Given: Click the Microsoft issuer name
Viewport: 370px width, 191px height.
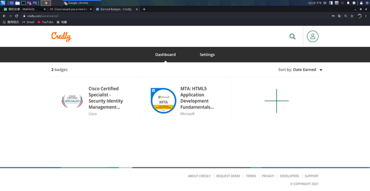Looking at the screenshot, I should click(x=188, y=113).
